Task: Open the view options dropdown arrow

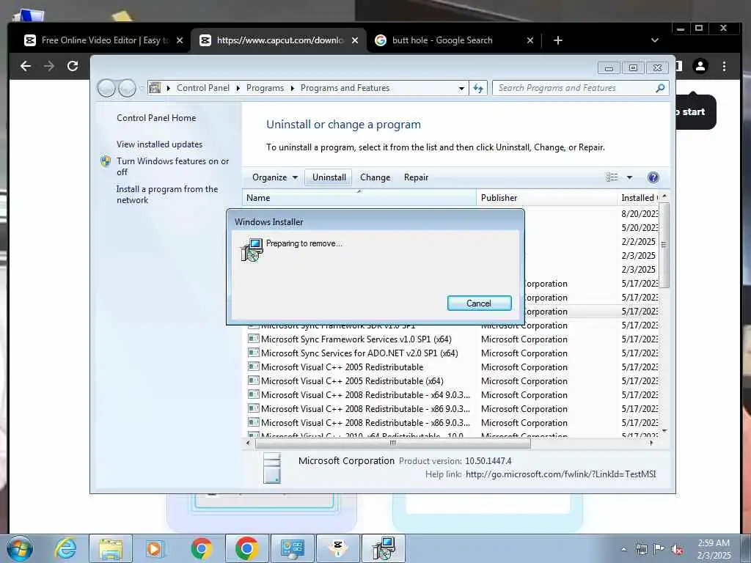Action: coord(629,177)
